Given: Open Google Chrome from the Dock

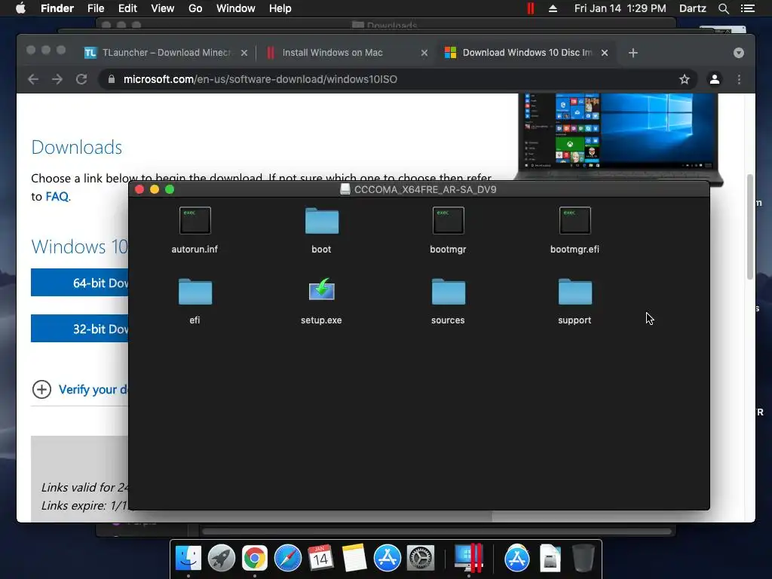Looking at the screenshot, I should click(x=255, y=558).
